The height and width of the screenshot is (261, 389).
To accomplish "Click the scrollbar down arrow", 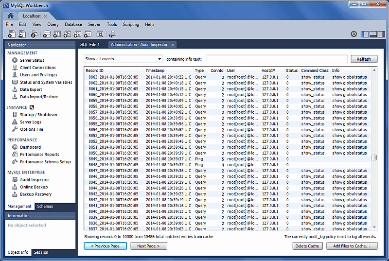I will point(374,227).
